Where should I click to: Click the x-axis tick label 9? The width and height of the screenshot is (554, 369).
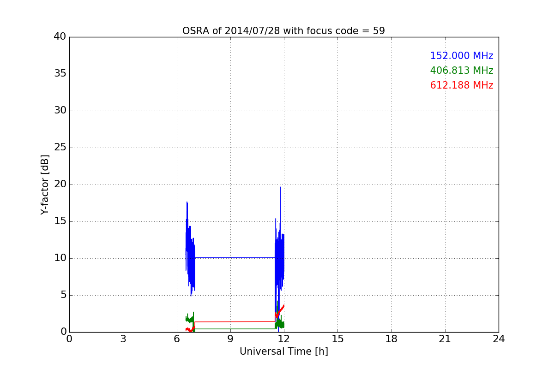point(230,339)
